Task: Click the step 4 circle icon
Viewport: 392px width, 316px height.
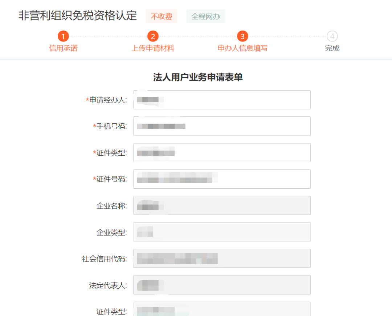Action: (332, 37)
